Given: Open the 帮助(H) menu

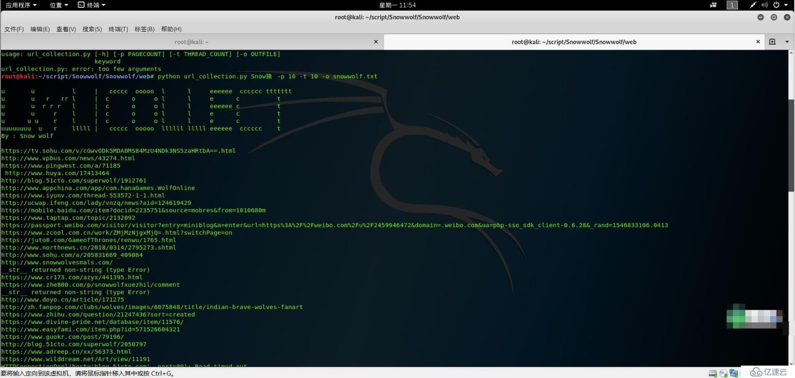Looking at the screenshot, I should click(x=171, y=29).
